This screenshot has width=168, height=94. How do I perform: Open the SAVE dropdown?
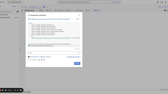point(49,10)
